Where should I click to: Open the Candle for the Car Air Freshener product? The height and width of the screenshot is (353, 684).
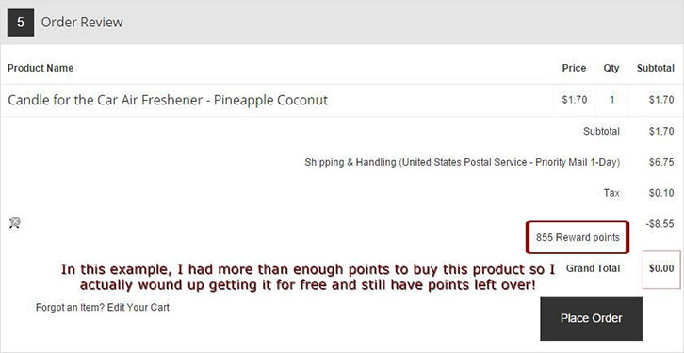pyautogui.click(x=168, y=100)
